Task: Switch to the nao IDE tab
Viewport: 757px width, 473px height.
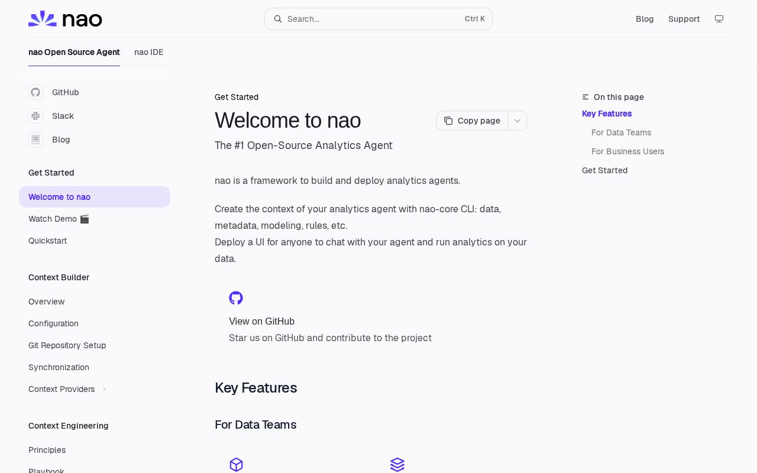Action: click(x=149, y=52)
